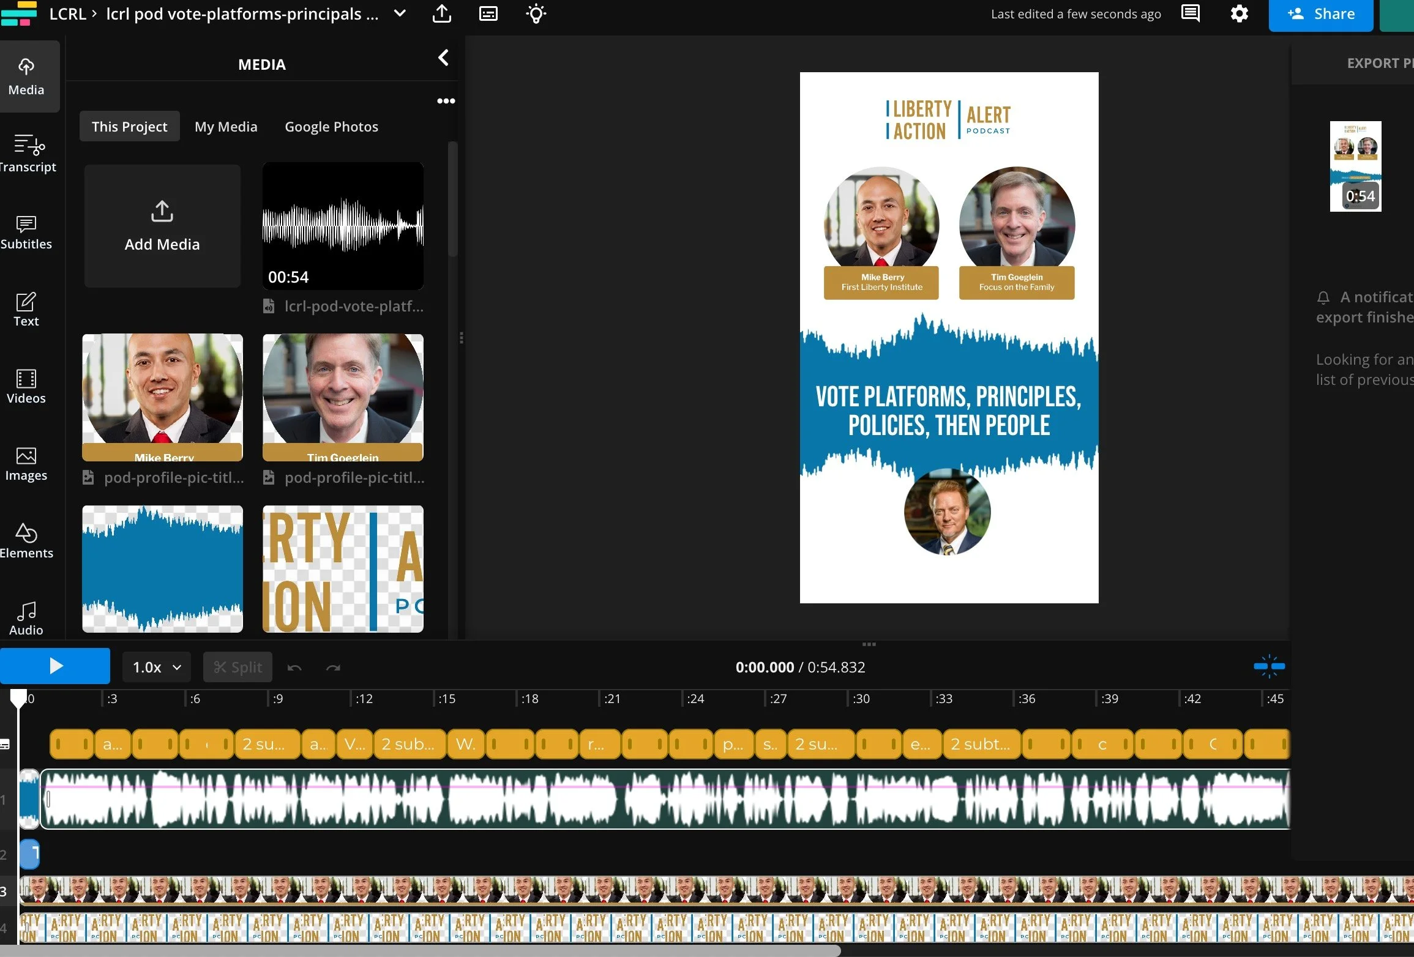Select the 'W.' subtitle block

(466, 744)
